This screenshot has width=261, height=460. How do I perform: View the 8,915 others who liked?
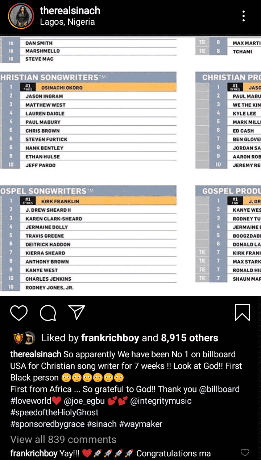(x=190, y=338)
